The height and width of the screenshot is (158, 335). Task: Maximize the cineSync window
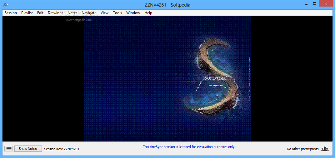(314, 4)
